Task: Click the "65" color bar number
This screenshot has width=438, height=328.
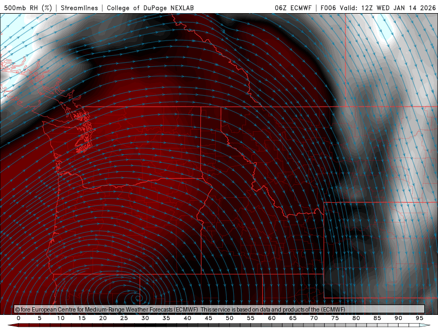Action: click(x=293, y=318)
